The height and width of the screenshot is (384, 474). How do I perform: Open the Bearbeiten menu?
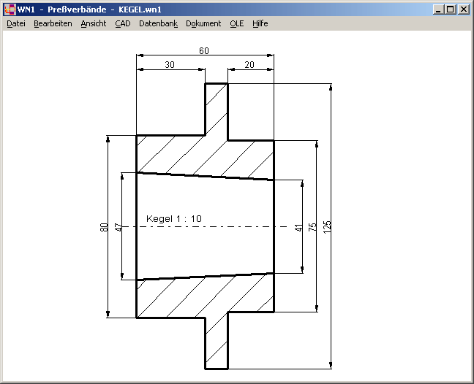(53, 23)
